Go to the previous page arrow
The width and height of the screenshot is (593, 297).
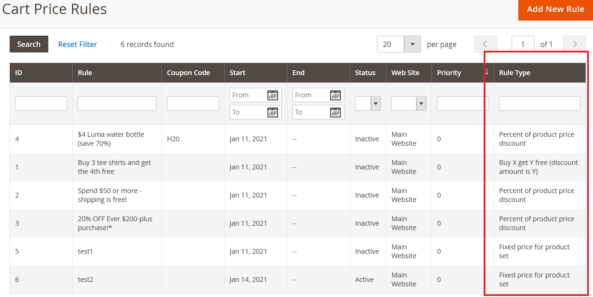tap(485, 44)
